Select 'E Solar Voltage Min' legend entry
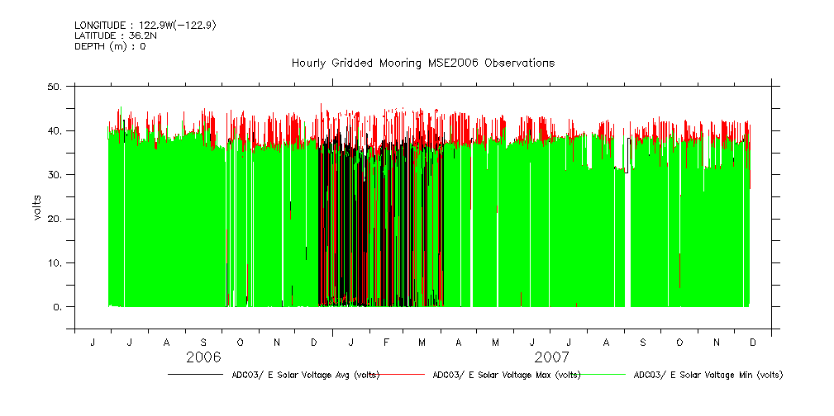 708,375
